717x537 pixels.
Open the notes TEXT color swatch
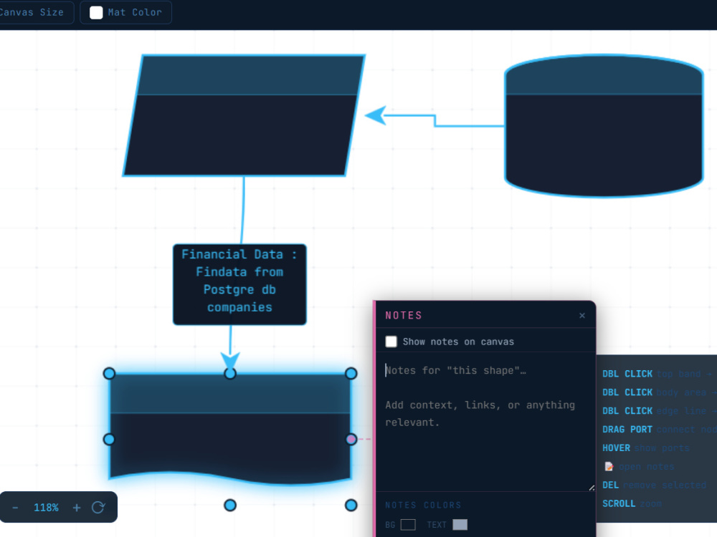coord(460,525)
